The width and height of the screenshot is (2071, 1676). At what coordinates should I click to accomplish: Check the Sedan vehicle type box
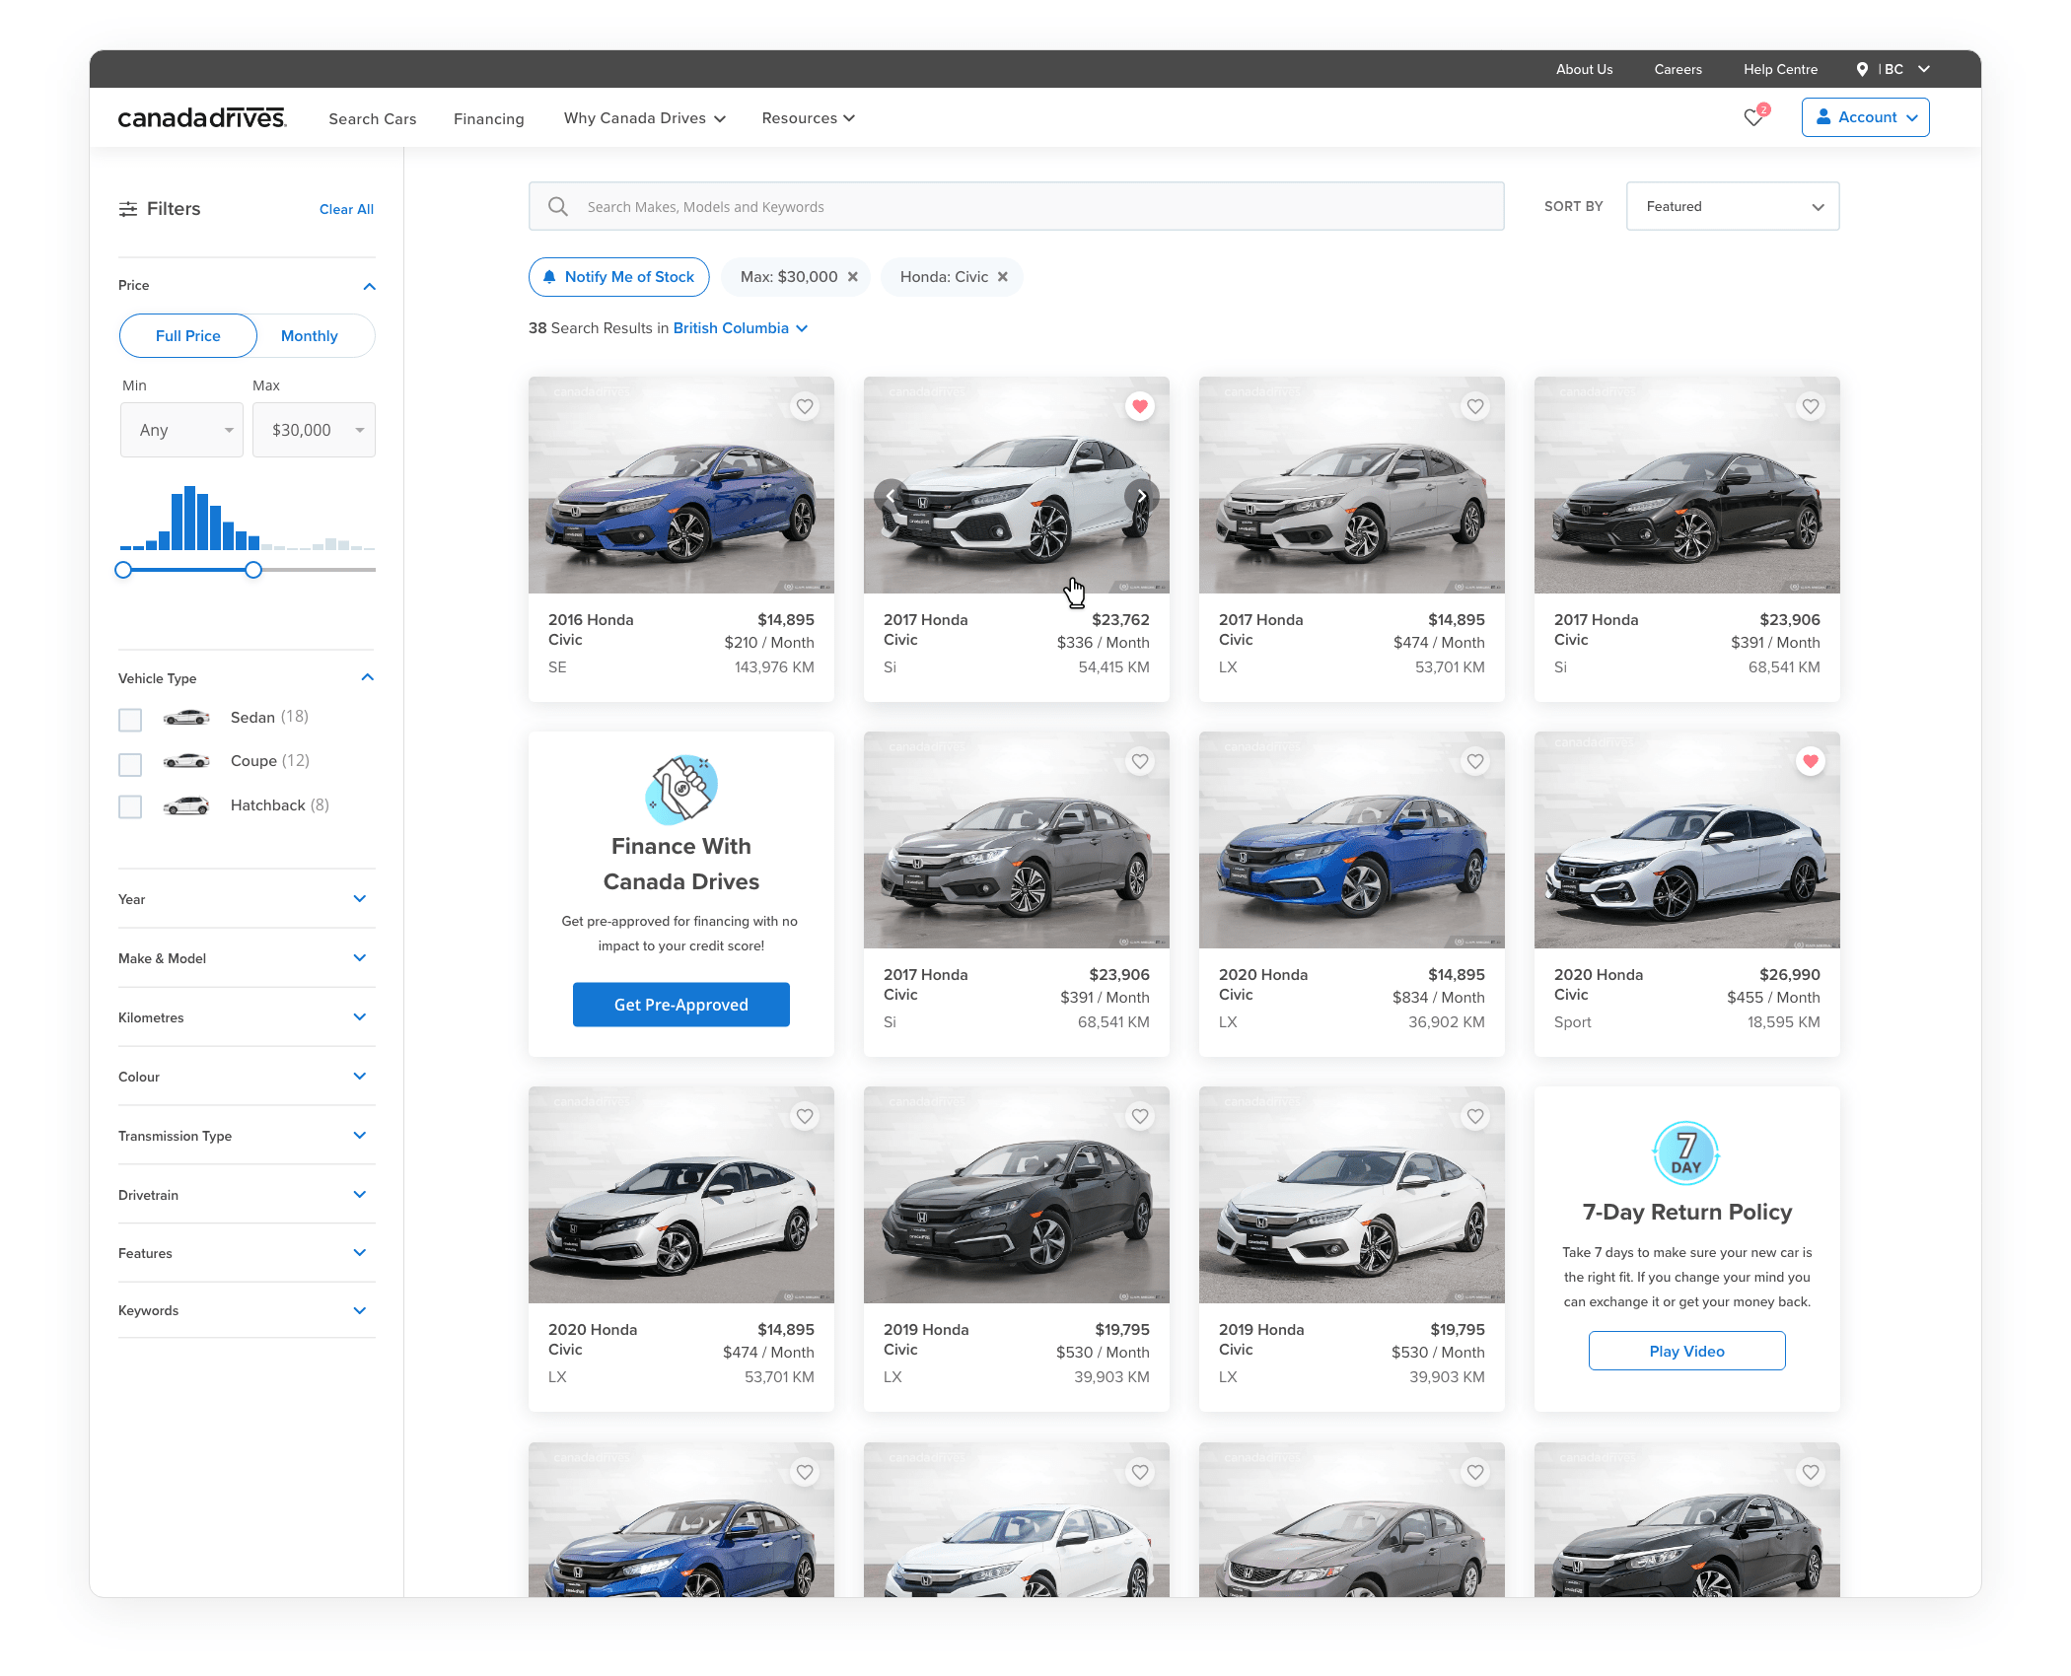(x=130, y=720)
